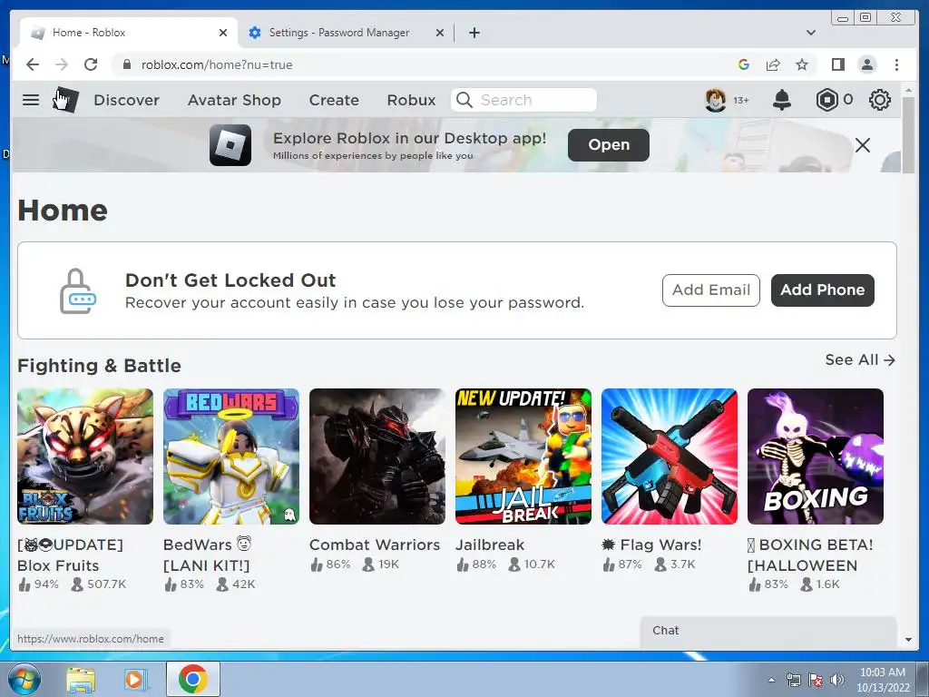Open the Chrome three-dot menu
The height and width of the screenshot is (697, 929).
pos(897,64)
